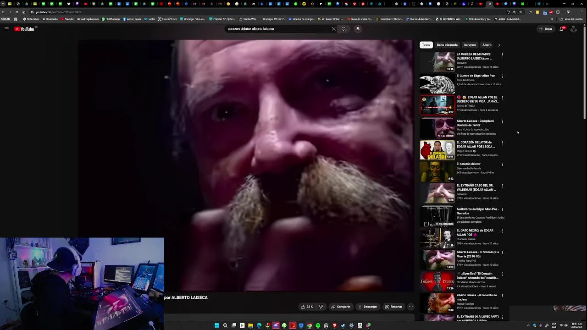Click the Descargar button

click(x=368, y=307)
